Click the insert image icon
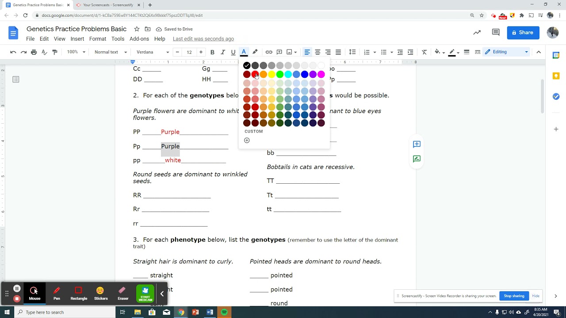This screenshot has width=566, height=318. click(290, 52)
